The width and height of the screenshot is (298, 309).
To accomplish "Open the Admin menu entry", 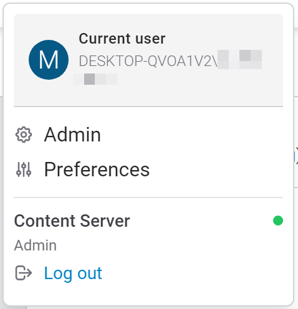I will 72,135.
